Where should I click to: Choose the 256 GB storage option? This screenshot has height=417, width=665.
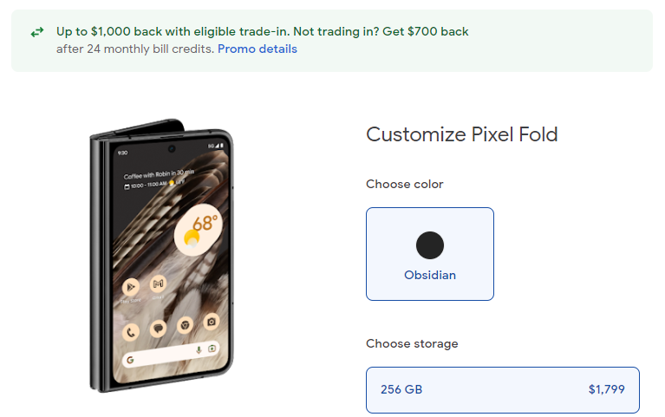502,389
